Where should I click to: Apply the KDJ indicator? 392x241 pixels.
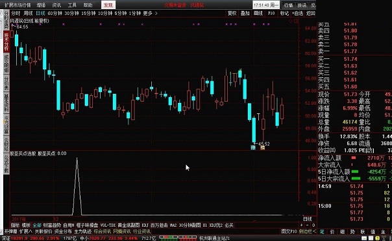(x=145, y=225)
